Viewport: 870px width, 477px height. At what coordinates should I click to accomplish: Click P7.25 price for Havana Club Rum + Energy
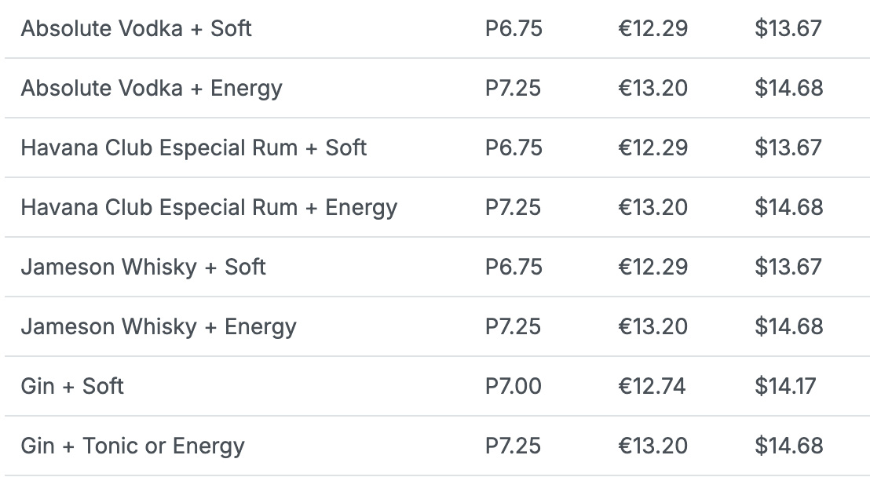[x=514, y=207]
